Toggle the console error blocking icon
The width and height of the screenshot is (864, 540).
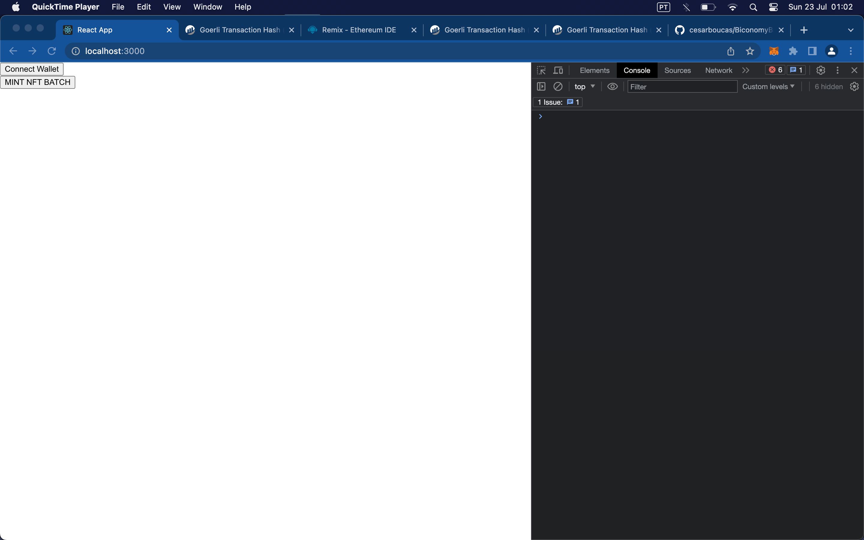click(557, 86)
